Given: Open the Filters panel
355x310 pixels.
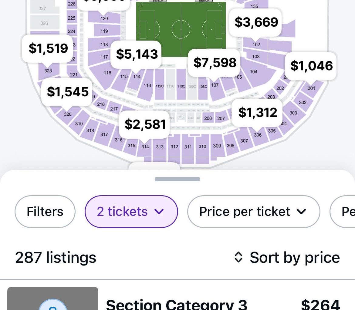Looking at the screenshot, I should click(45, 211).
